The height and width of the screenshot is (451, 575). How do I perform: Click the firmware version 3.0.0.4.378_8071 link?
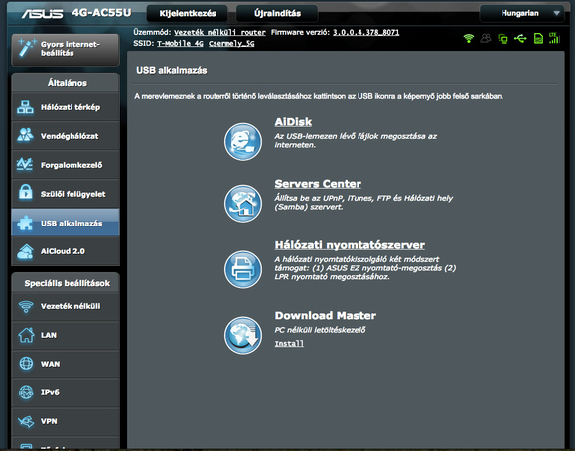(x=365, y=33)
